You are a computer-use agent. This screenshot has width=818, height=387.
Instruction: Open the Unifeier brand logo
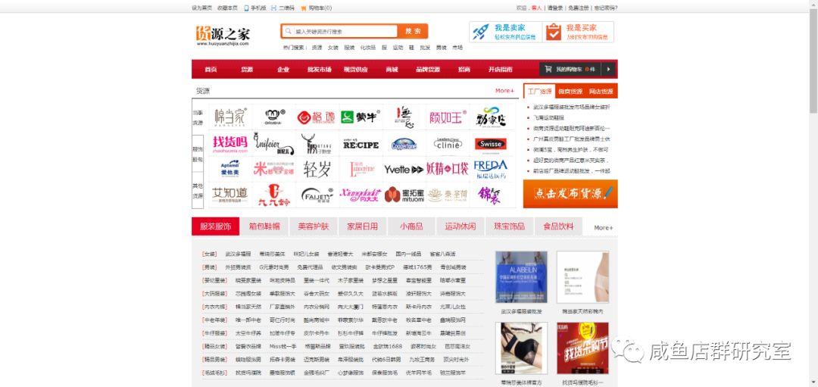click(273, 143)
